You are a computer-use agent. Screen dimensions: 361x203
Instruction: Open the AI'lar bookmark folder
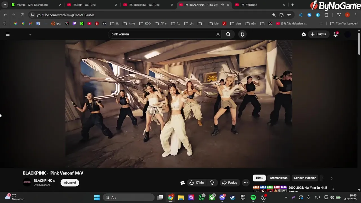[161, 24]
